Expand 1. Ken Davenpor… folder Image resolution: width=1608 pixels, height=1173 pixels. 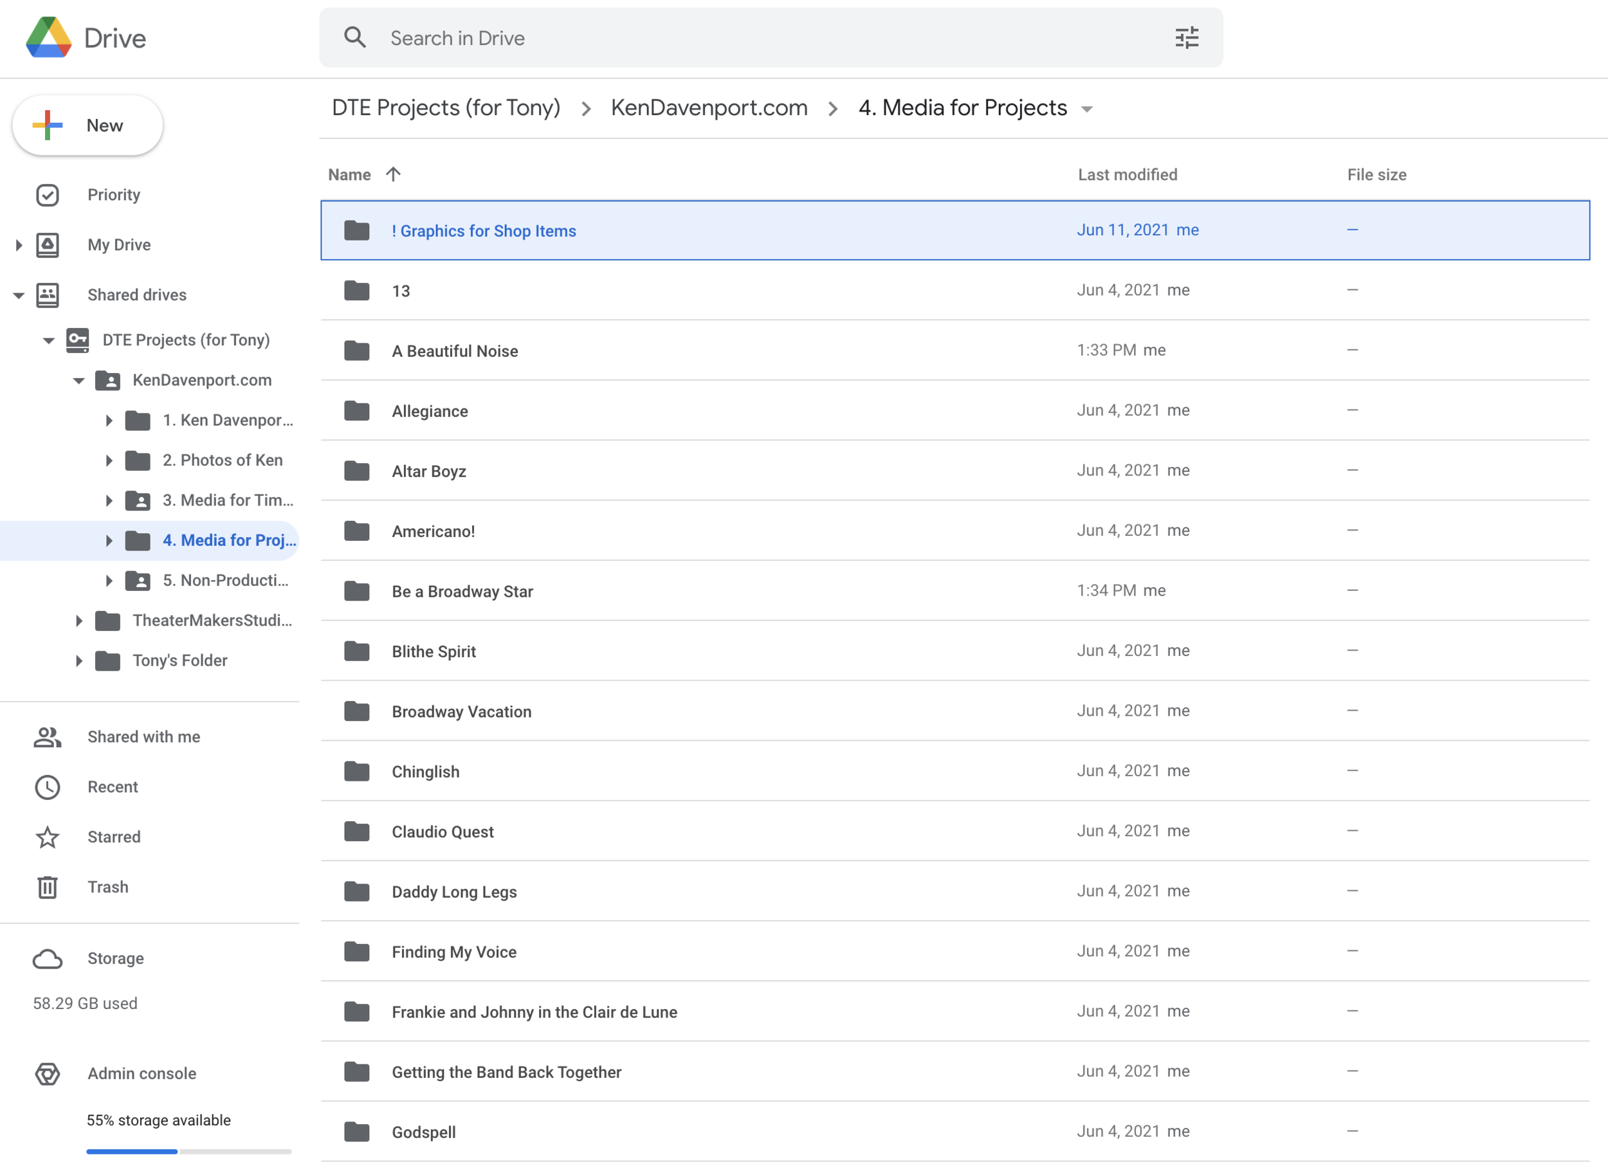coord(109,421)
